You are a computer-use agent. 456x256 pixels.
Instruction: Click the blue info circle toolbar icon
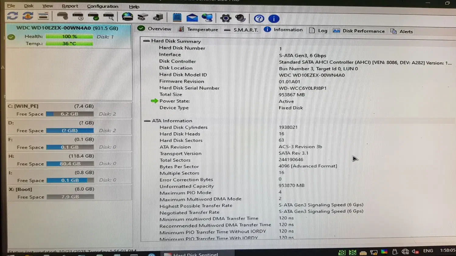point(274,19)
